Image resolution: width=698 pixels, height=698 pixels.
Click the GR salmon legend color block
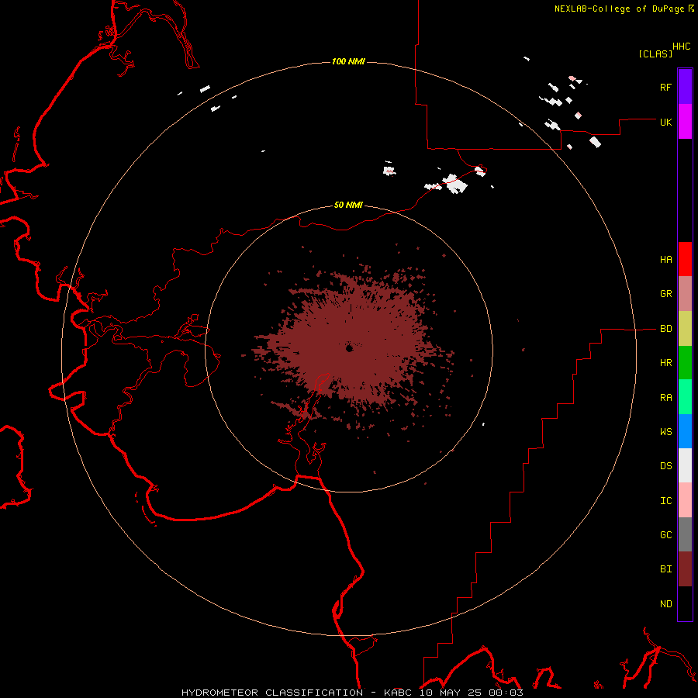click(685, 294)
